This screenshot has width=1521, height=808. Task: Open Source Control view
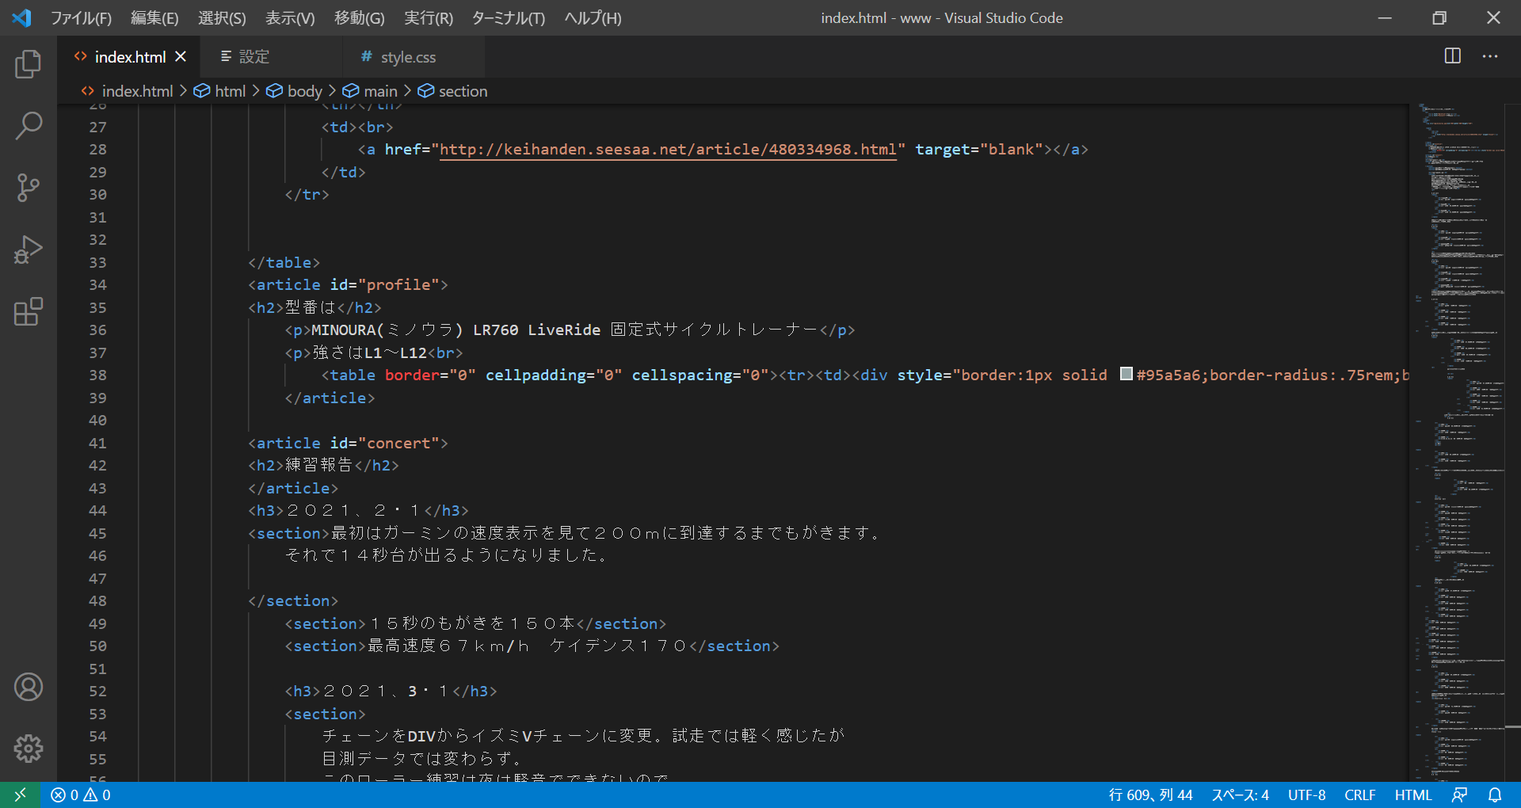pyautogui.click(x=29, y=188)
